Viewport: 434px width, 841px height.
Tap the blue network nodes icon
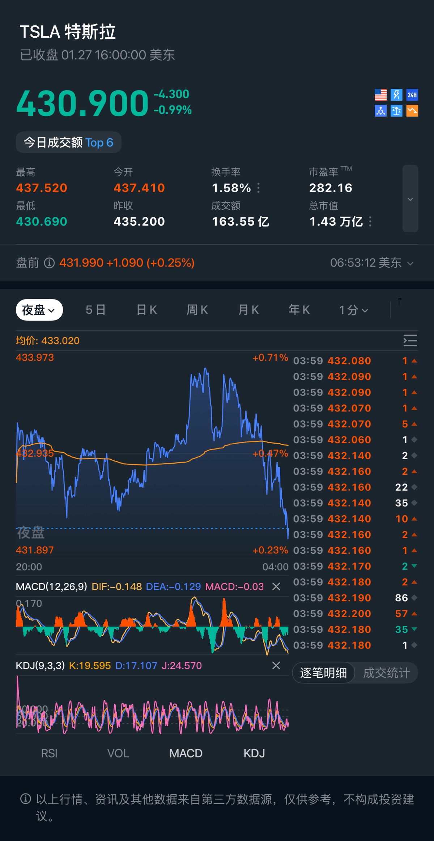pyautogui.click(x=380, y=111)
